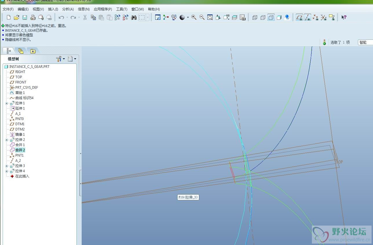Regenerate the model with the regenerate icon
373x245 pixels.
click(117, 17)
